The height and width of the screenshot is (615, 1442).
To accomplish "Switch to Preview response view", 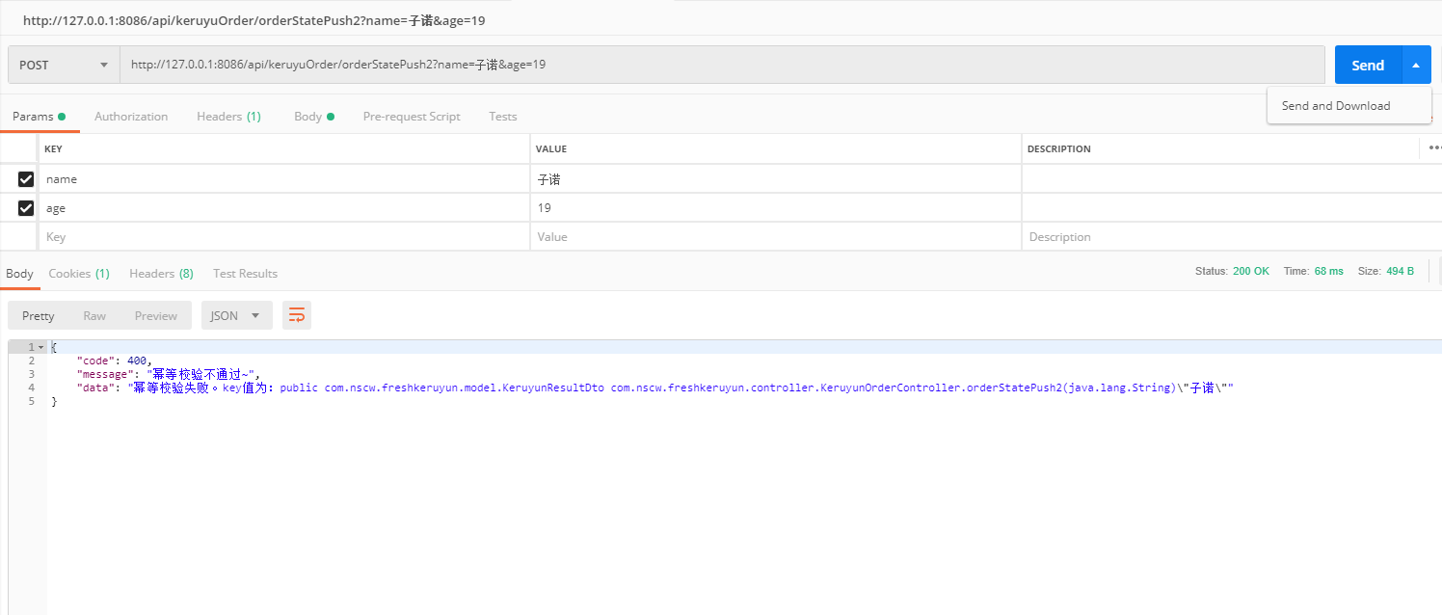I will 156,315.
